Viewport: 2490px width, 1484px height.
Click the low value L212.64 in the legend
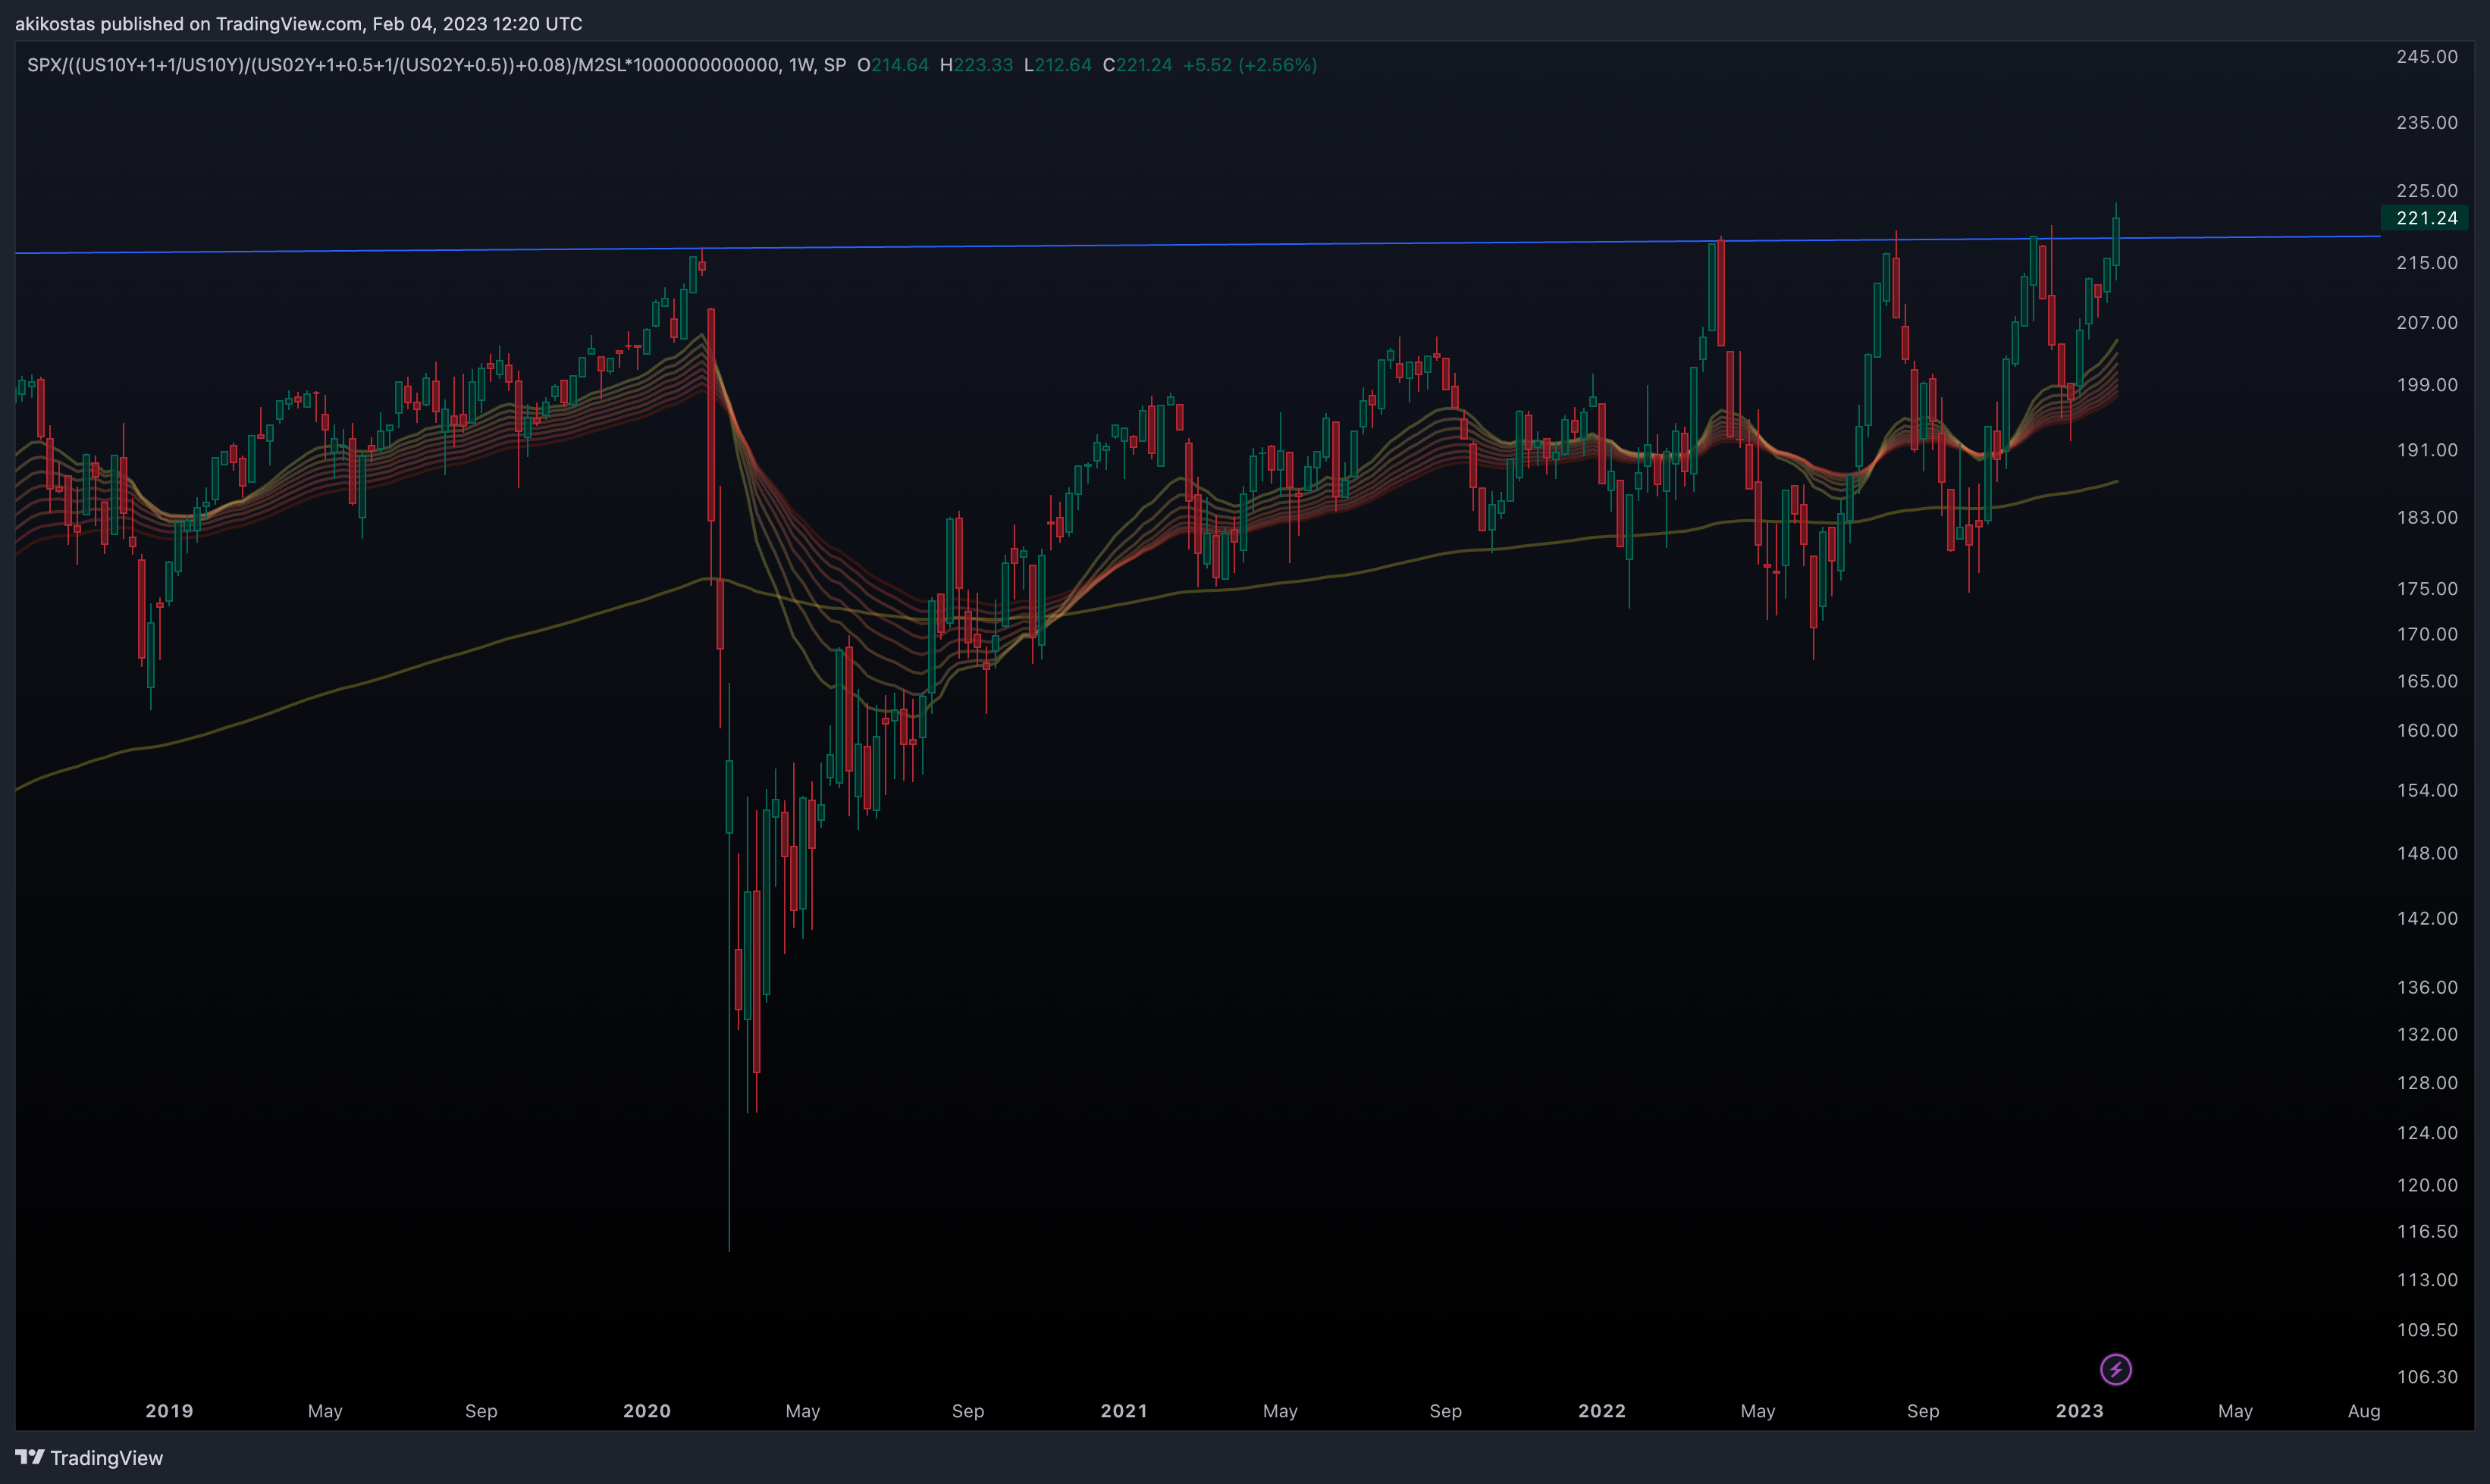(1058, 65)
